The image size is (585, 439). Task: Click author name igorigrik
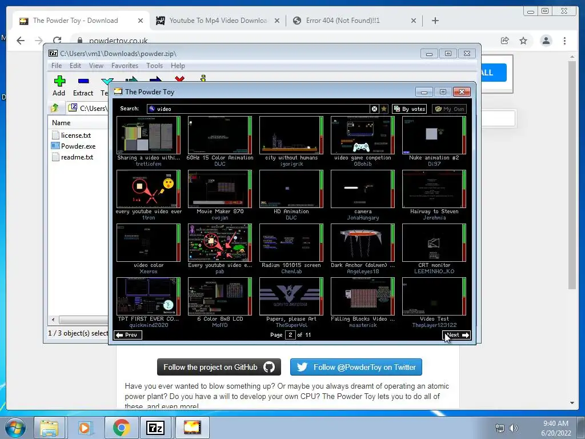click(291, 164)
